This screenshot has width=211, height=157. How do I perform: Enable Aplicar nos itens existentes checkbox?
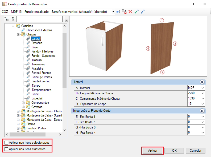[x=6, y=149]
